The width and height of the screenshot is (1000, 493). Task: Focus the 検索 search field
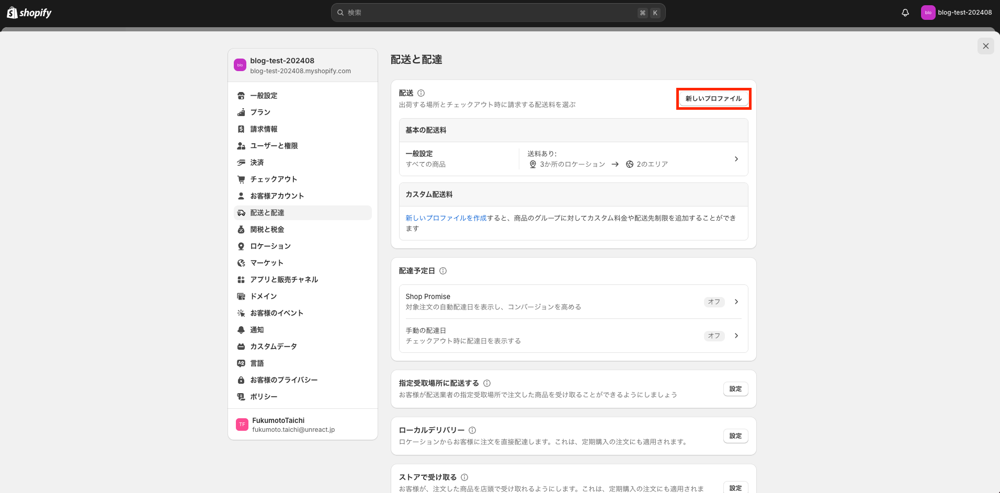coord(498,13)
